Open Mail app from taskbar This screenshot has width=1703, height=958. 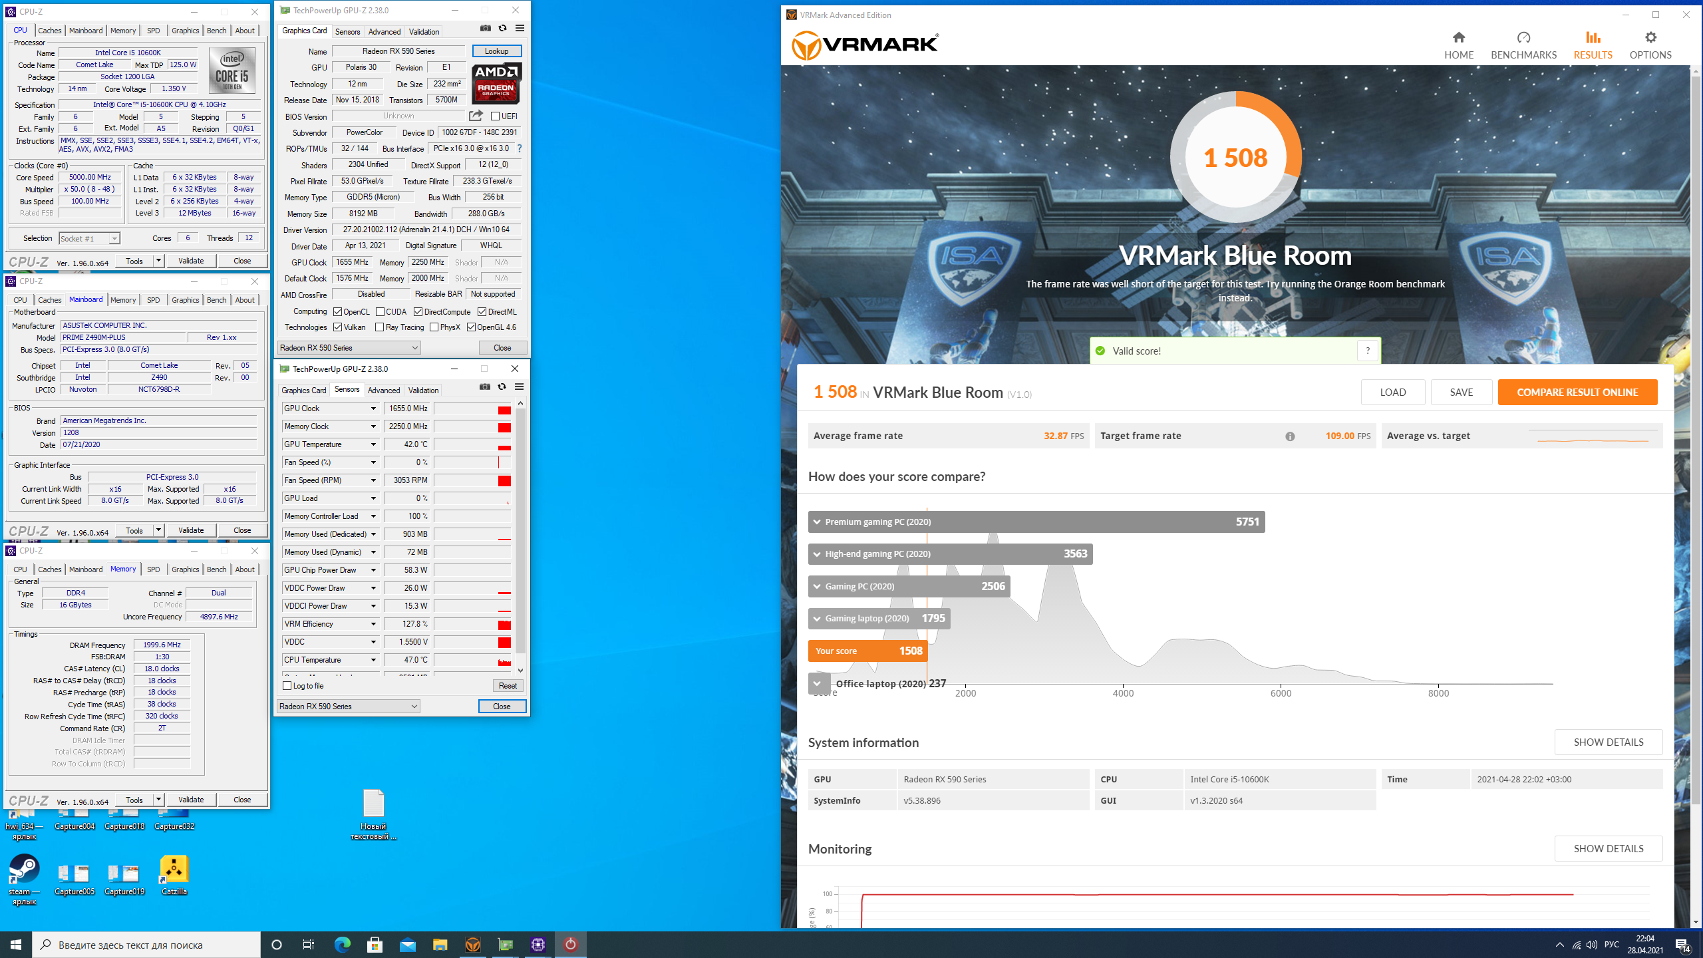[x=407, y=945]
